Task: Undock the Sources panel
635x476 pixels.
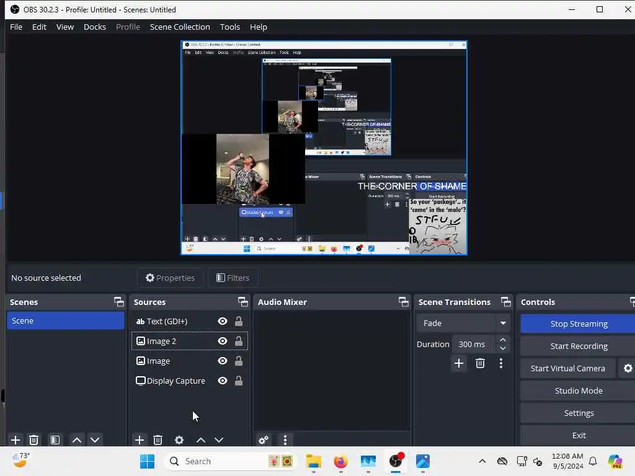Action: (x=242, y=302)
